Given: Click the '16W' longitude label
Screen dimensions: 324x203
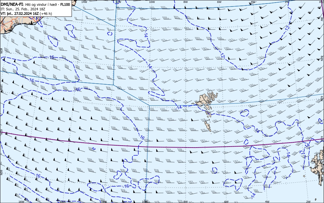Looking at the screenshot, I should coord(21,202).
